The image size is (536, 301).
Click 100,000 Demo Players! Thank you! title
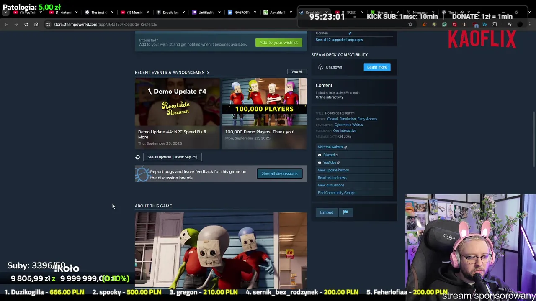(260, 132)
